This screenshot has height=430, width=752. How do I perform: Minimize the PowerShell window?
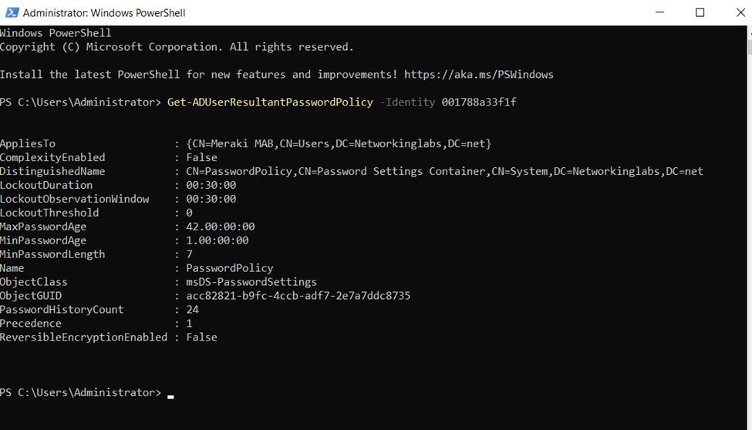click(660, 12)
